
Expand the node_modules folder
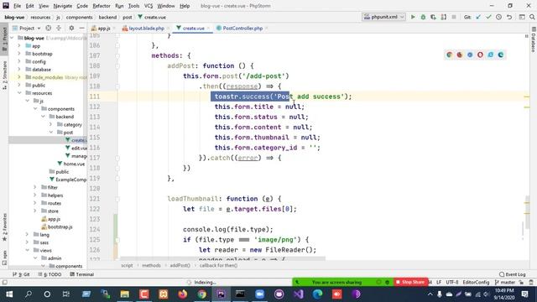tap(19, 77)
